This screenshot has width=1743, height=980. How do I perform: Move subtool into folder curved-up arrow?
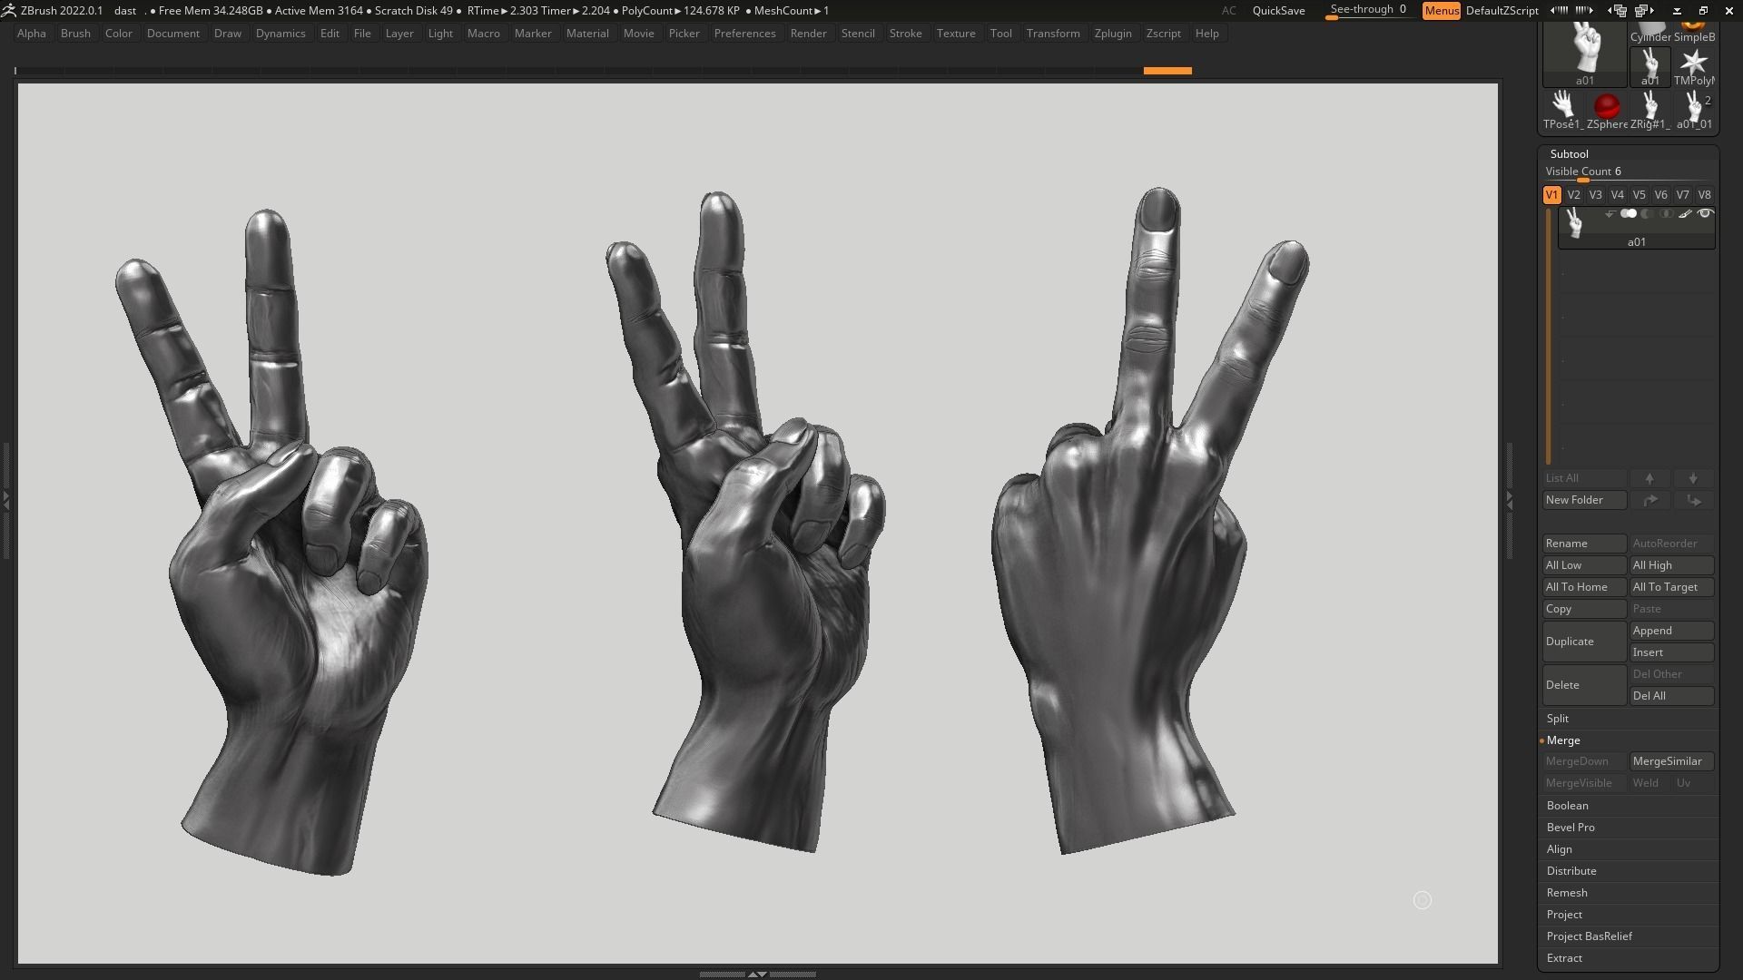coord(1649,500)
